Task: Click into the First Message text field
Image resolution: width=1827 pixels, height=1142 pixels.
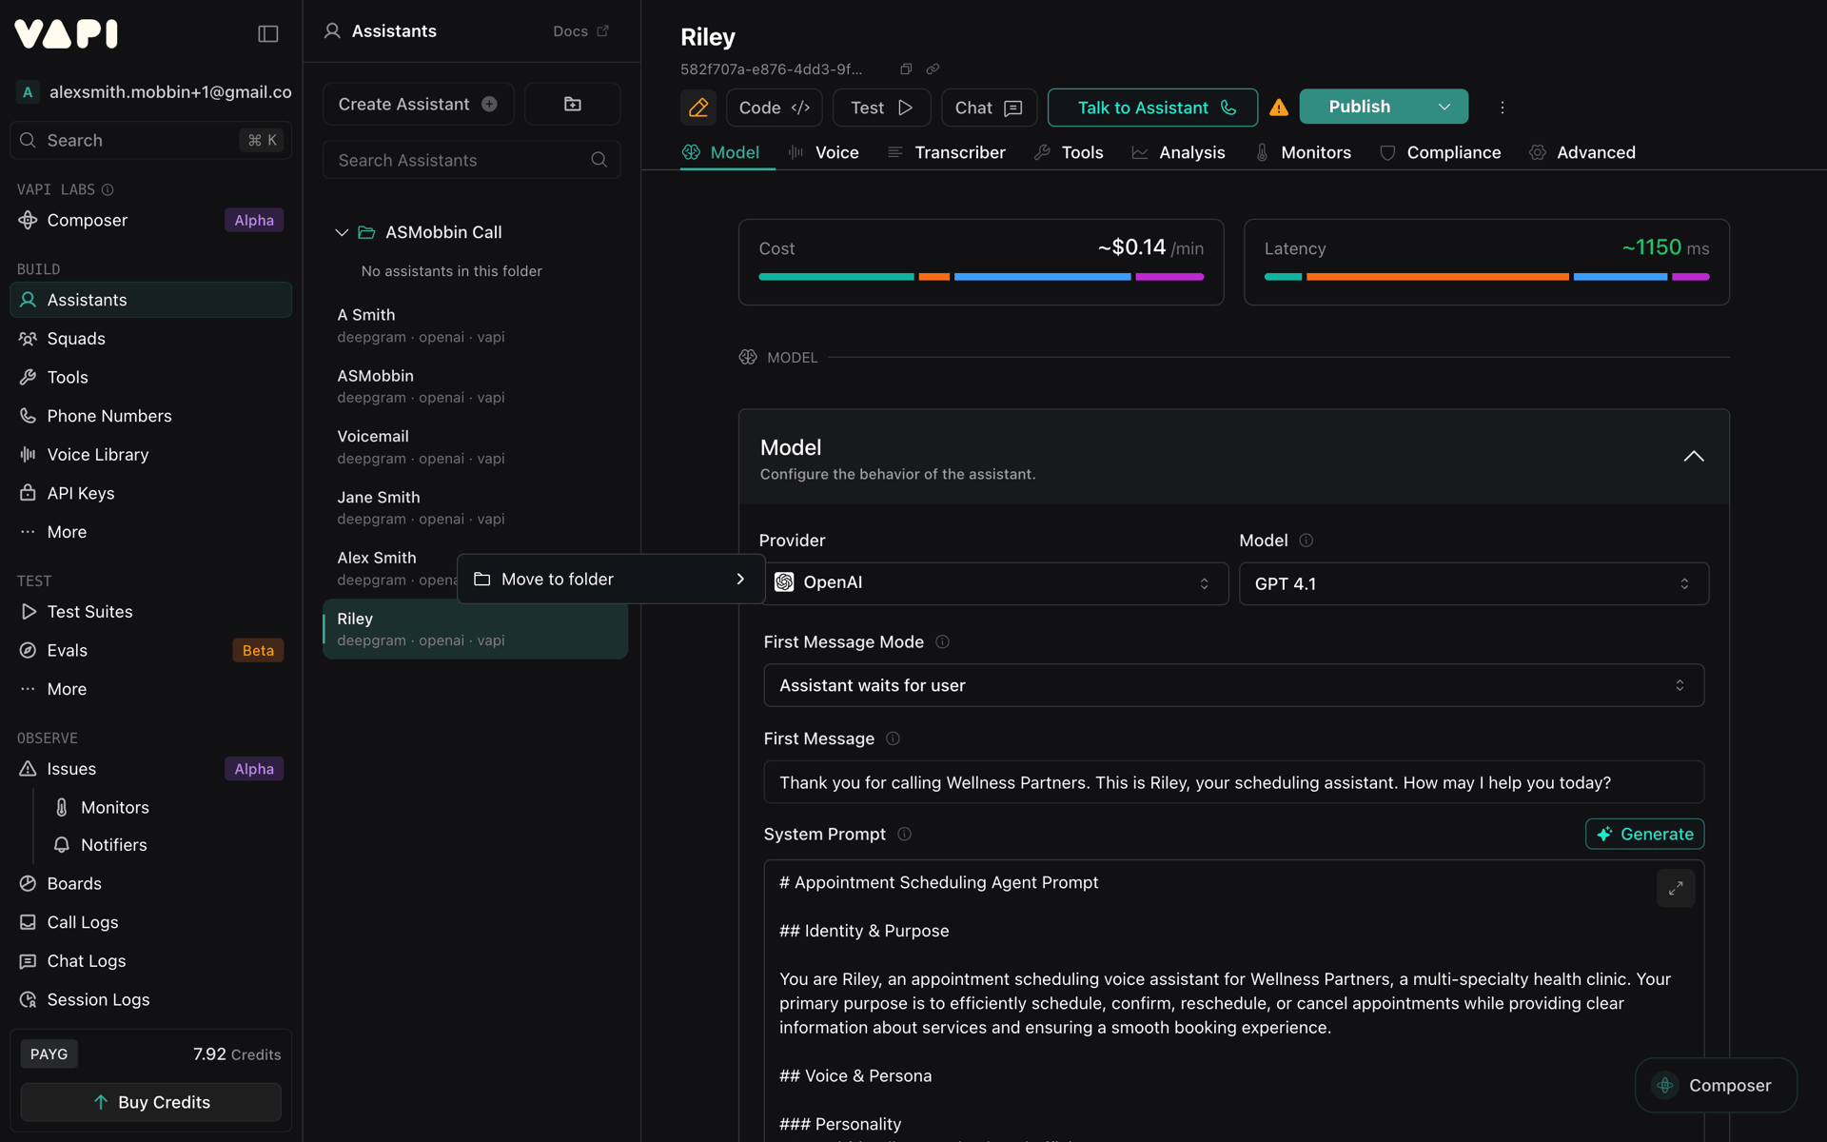Action: click(x=1233, y=782)
